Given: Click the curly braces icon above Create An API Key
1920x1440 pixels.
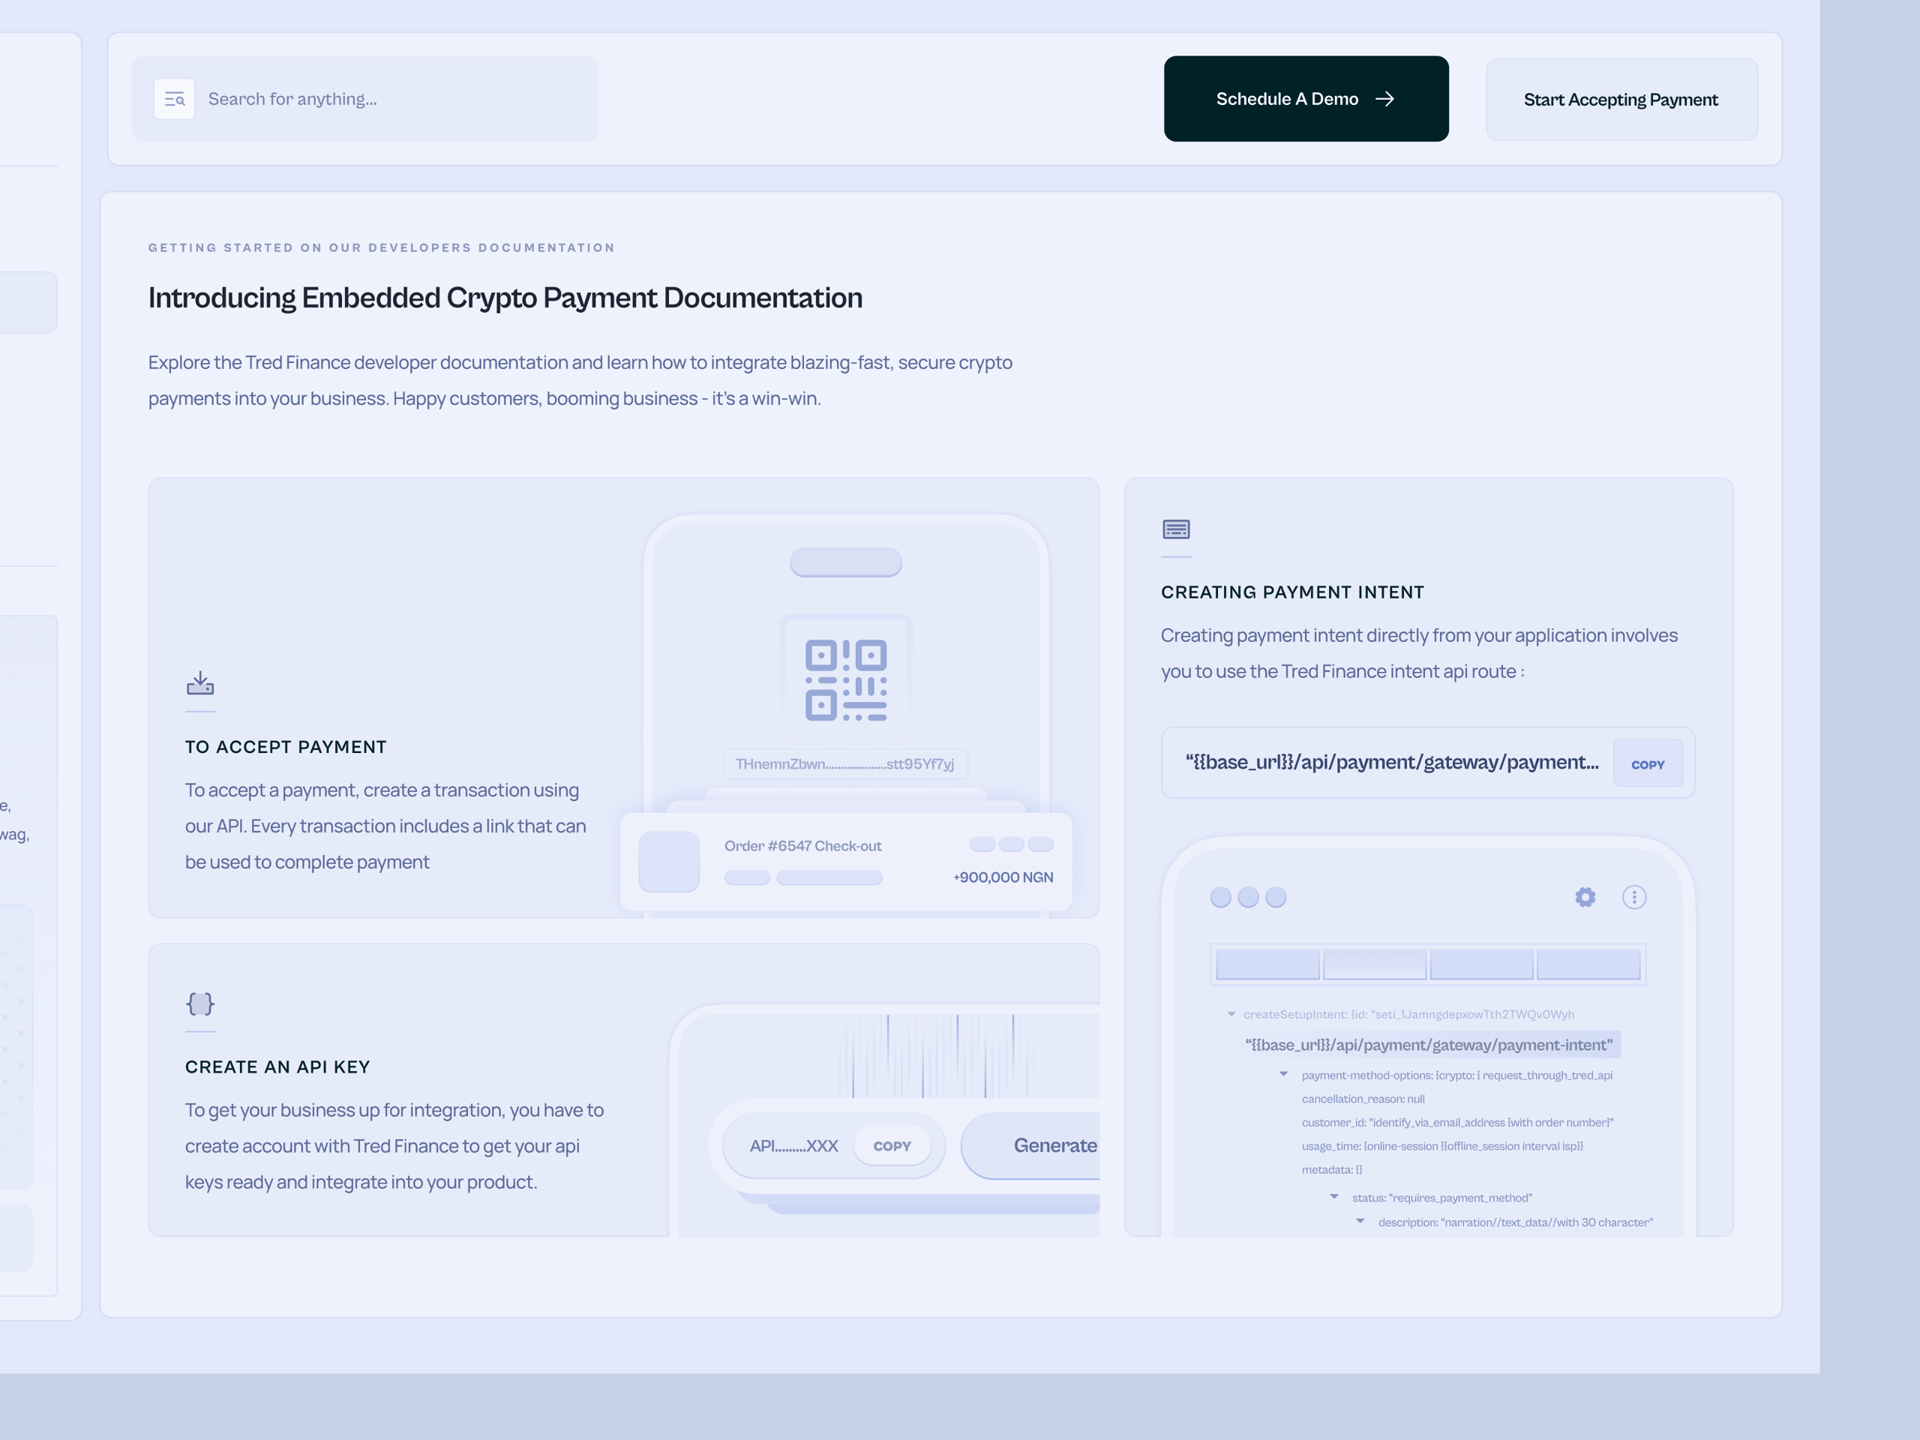Looking at the screenshot, I should coord(200,1004).
